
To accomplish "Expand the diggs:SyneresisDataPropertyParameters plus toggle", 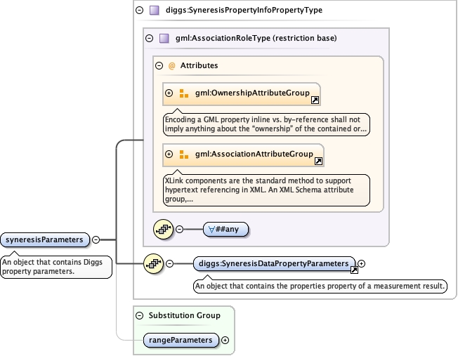I will [x=362, y=263].
